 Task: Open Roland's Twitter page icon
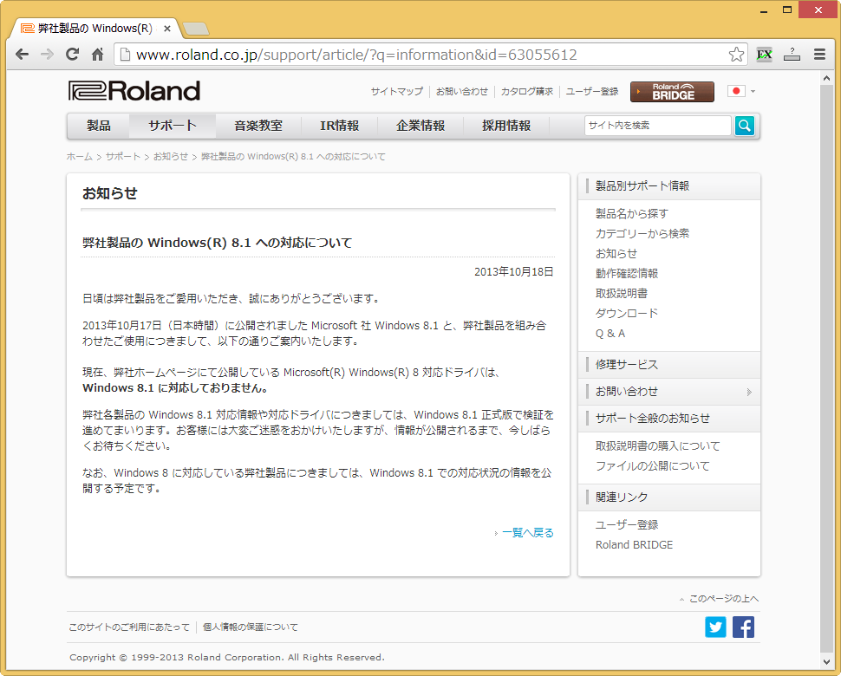pyautogui.click(x=715, y=627)
